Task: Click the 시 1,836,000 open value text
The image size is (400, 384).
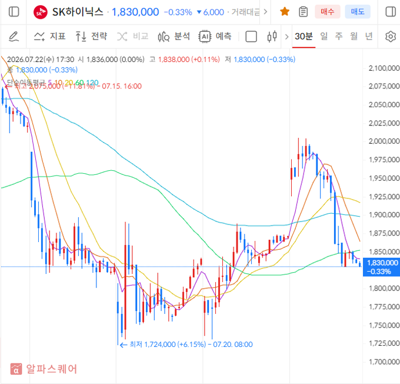Action: [111, 59]
